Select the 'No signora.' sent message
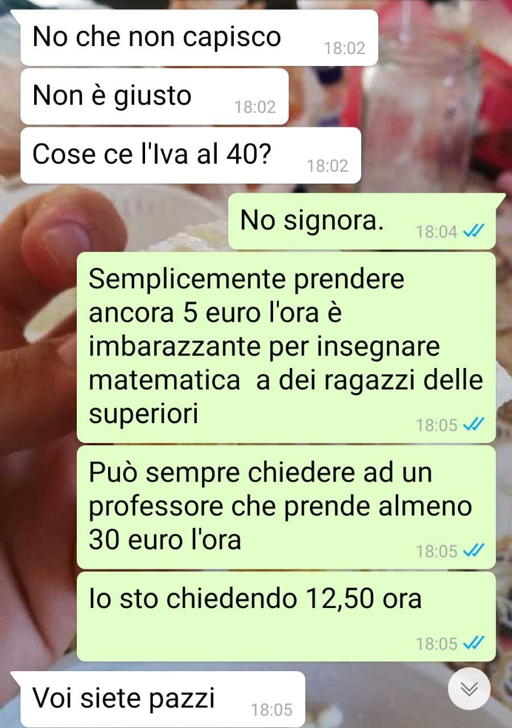Image resolution: width=512 pixels, height=728 pixels. (x=366, y=221)
